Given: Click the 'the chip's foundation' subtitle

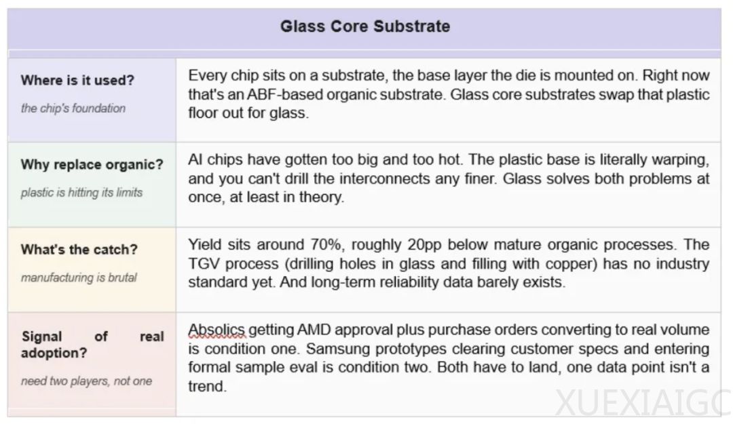Looking at the screenshot, I should point(73,108).
